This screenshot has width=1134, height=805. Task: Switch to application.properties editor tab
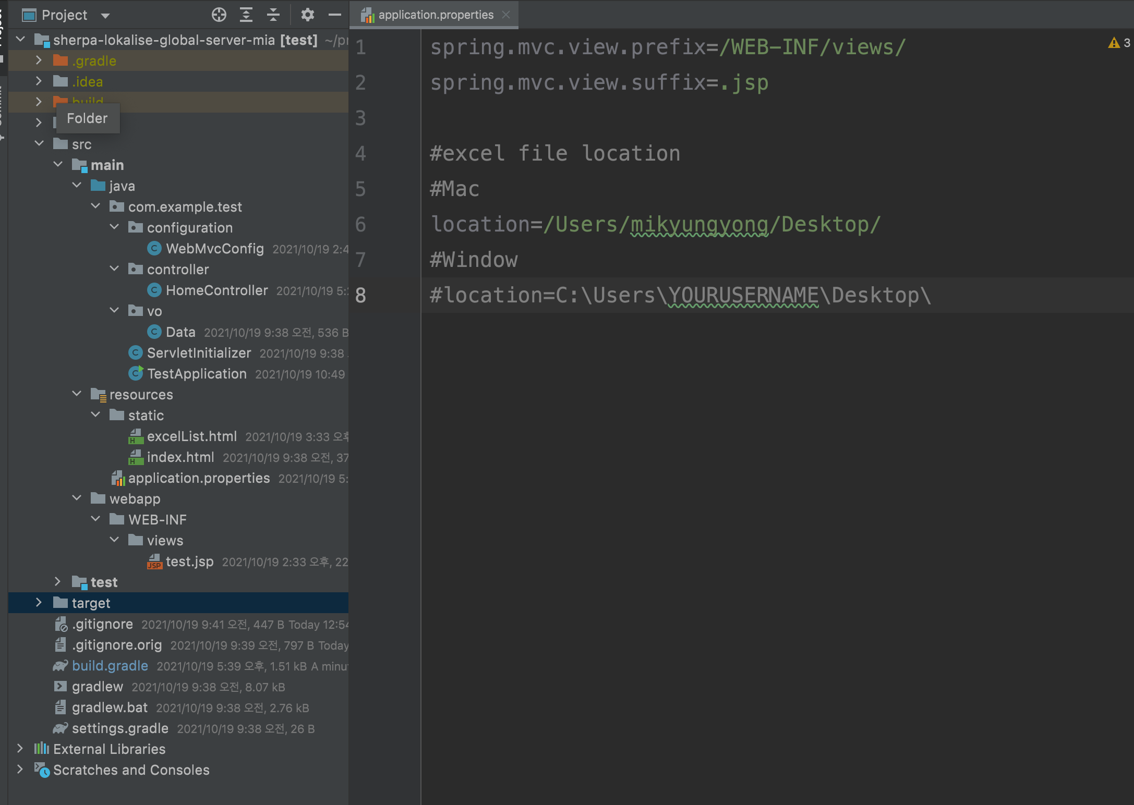[x=436, y=15]
